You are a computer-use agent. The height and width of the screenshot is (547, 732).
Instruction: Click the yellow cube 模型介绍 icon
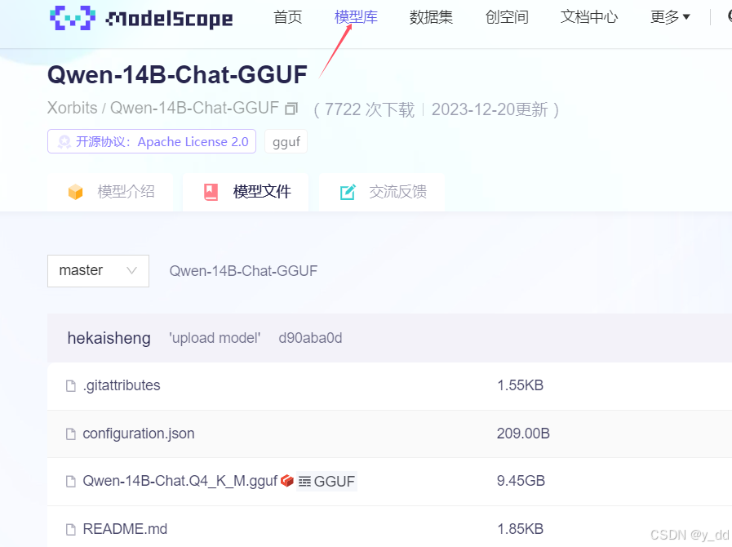[x=76, y=192]
